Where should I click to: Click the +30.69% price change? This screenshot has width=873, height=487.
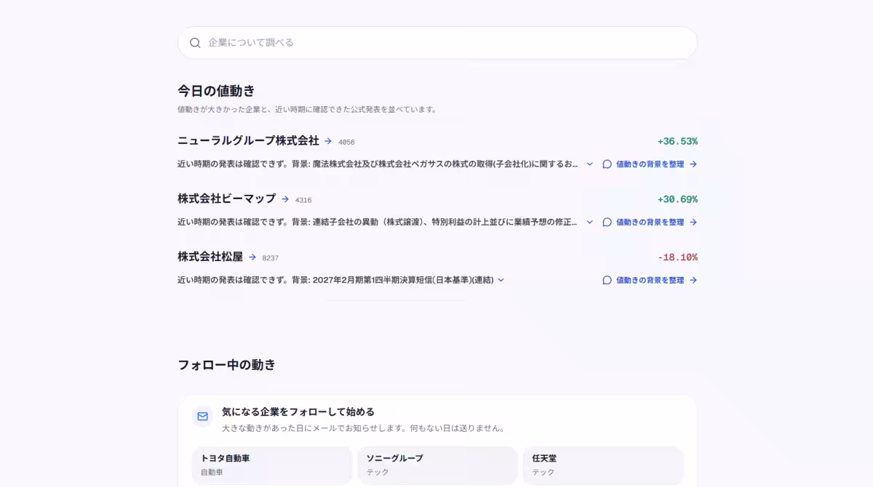[677, 199]
